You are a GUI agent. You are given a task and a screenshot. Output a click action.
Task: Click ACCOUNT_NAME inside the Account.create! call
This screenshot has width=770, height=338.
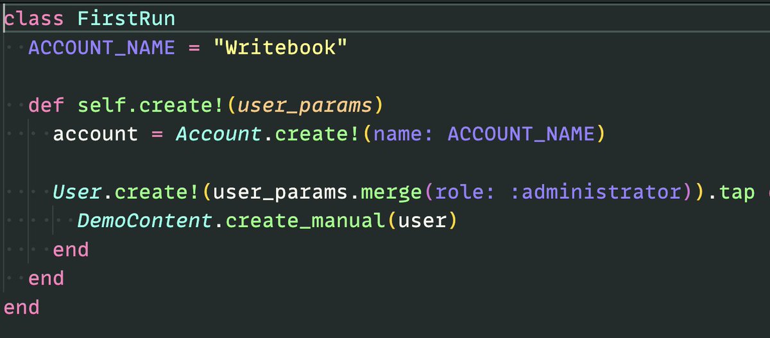[520, 134]
